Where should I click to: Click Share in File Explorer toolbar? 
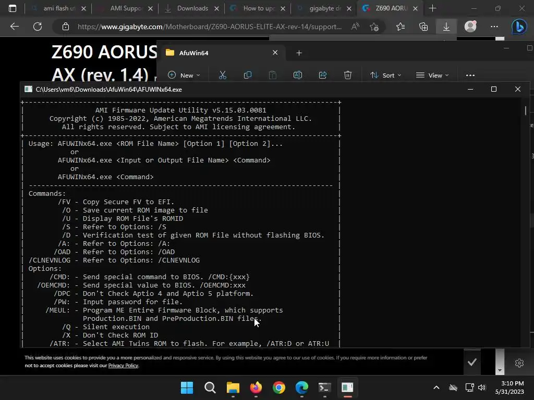click(323, 75)
